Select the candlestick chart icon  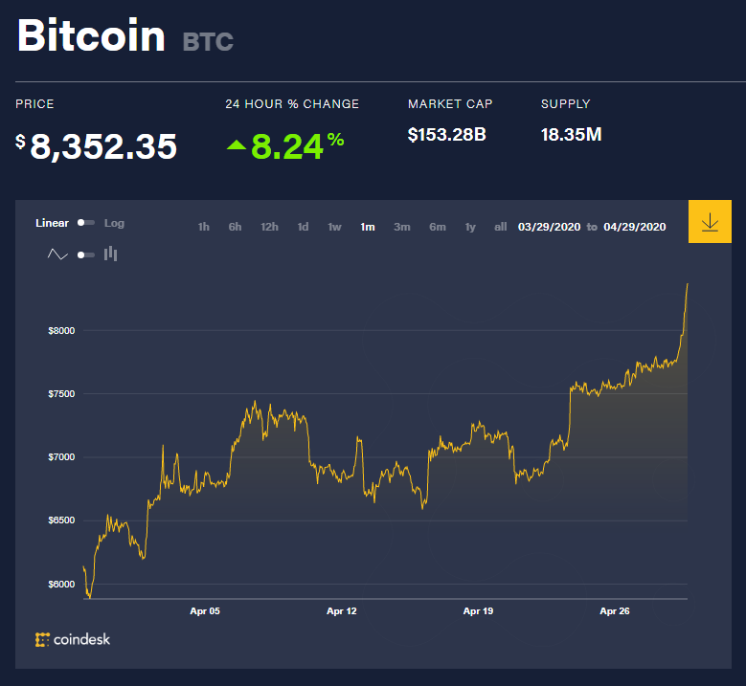pos(110,254)
